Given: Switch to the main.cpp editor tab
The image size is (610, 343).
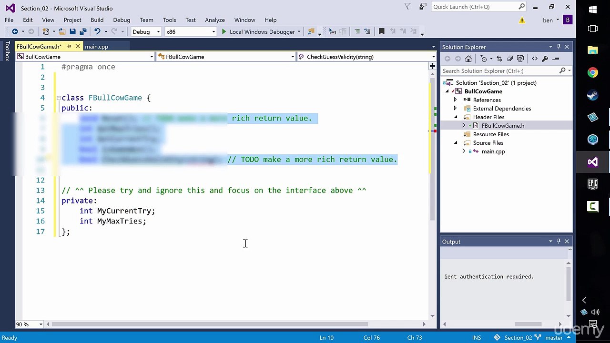Looking at the screenshot, I should tap(96, 47).
